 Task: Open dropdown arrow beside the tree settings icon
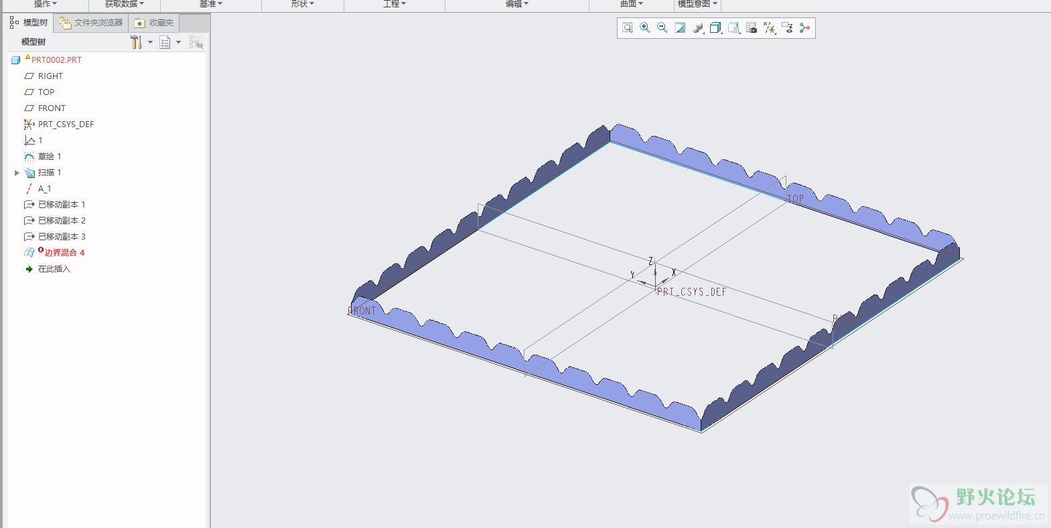150,42
